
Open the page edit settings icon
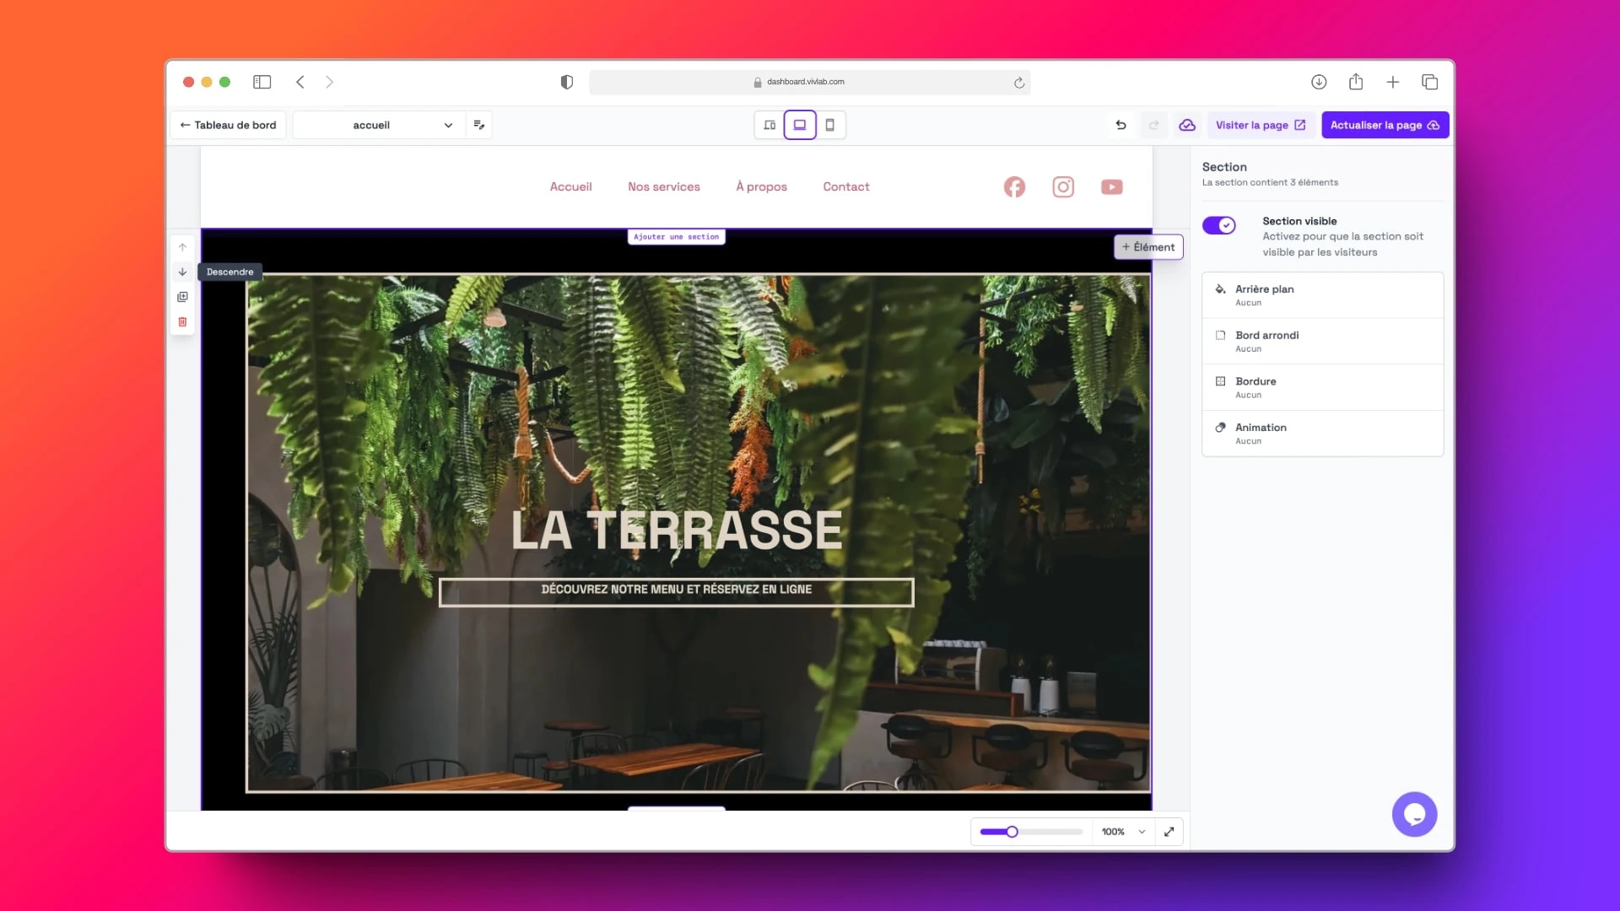(x=479, y=125)
